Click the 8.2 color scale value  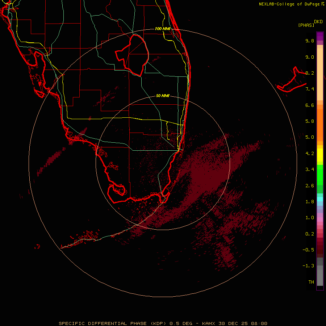coord(310,73)
